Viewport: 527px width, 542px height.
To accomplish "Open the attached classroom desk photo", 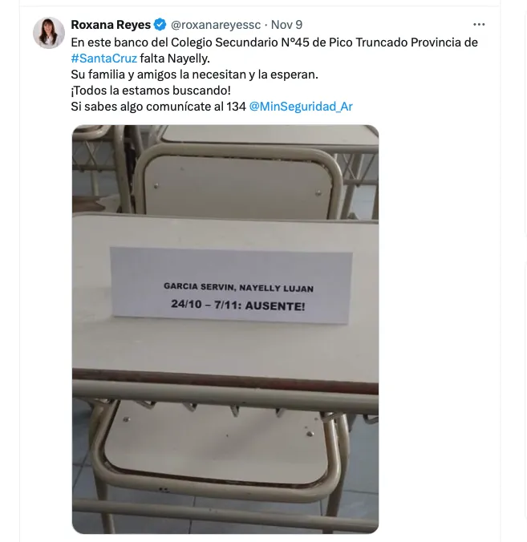I will (225, 329).
